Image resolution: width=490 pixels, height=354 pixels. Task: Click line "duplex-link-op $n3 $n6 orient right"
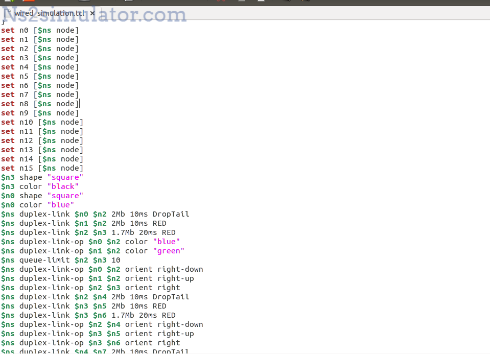pyautogui.click(x=90, y=343)
